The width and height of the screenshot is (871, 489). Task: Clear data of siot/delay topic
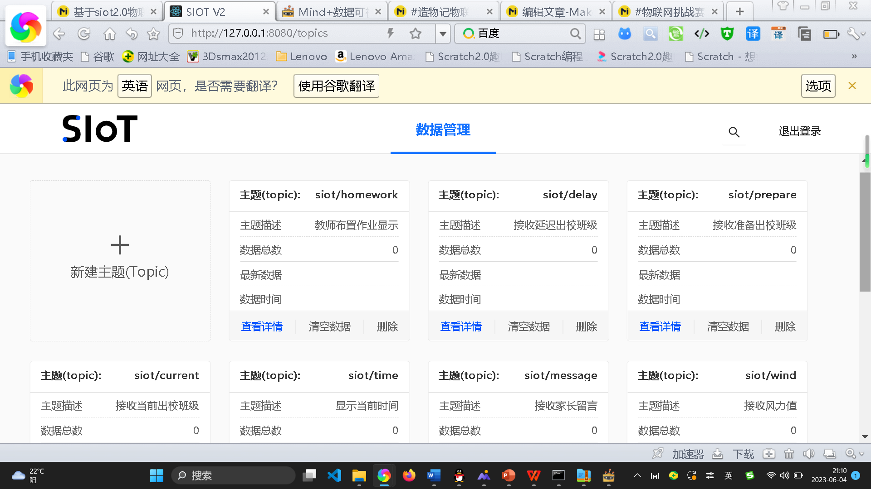[x=529, y=326]
